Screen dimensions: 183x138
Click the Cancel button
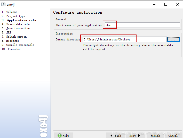pos(173,136)
